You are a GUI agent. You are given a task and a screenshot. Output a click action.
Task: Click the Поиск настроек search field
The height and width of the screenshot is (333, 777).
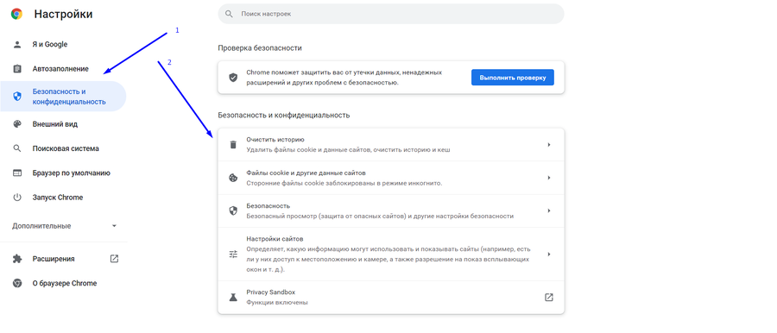coord(391,14)
